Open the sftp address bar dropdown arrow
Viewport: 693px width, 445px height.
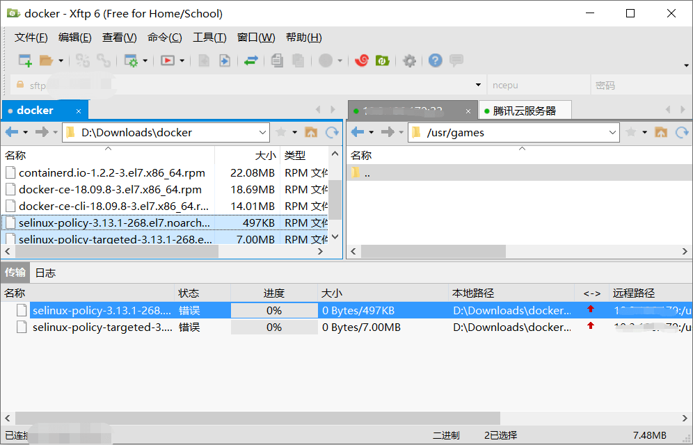478,85
